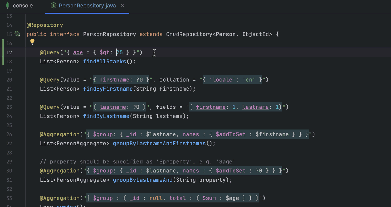The height and width of the screenshot is (207, 391).
Task: Click line number 26 in the gutter
Action: coord(9,134)
